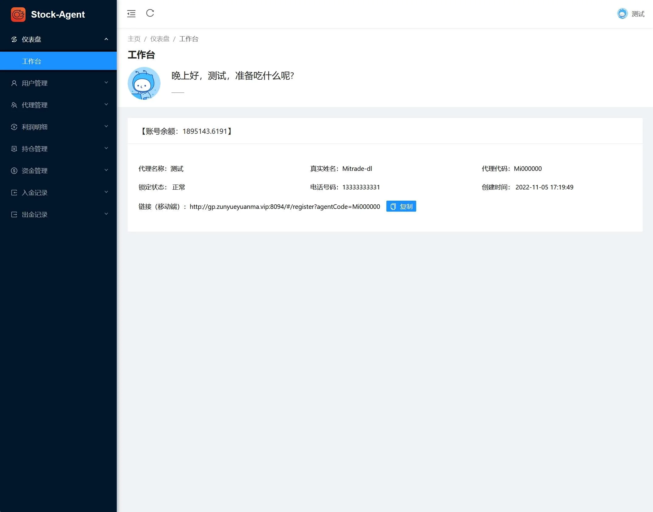653x512 pixels.
Task: Click the user avatar in the top-right corner
Action: pos(622,14)
